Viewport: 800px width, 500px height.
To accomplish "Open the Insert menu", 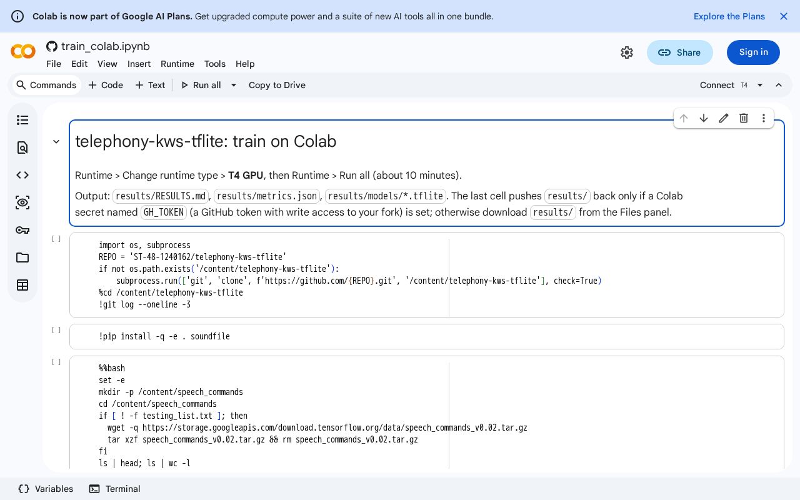I will pyautogui.click(x=139, y=64).
